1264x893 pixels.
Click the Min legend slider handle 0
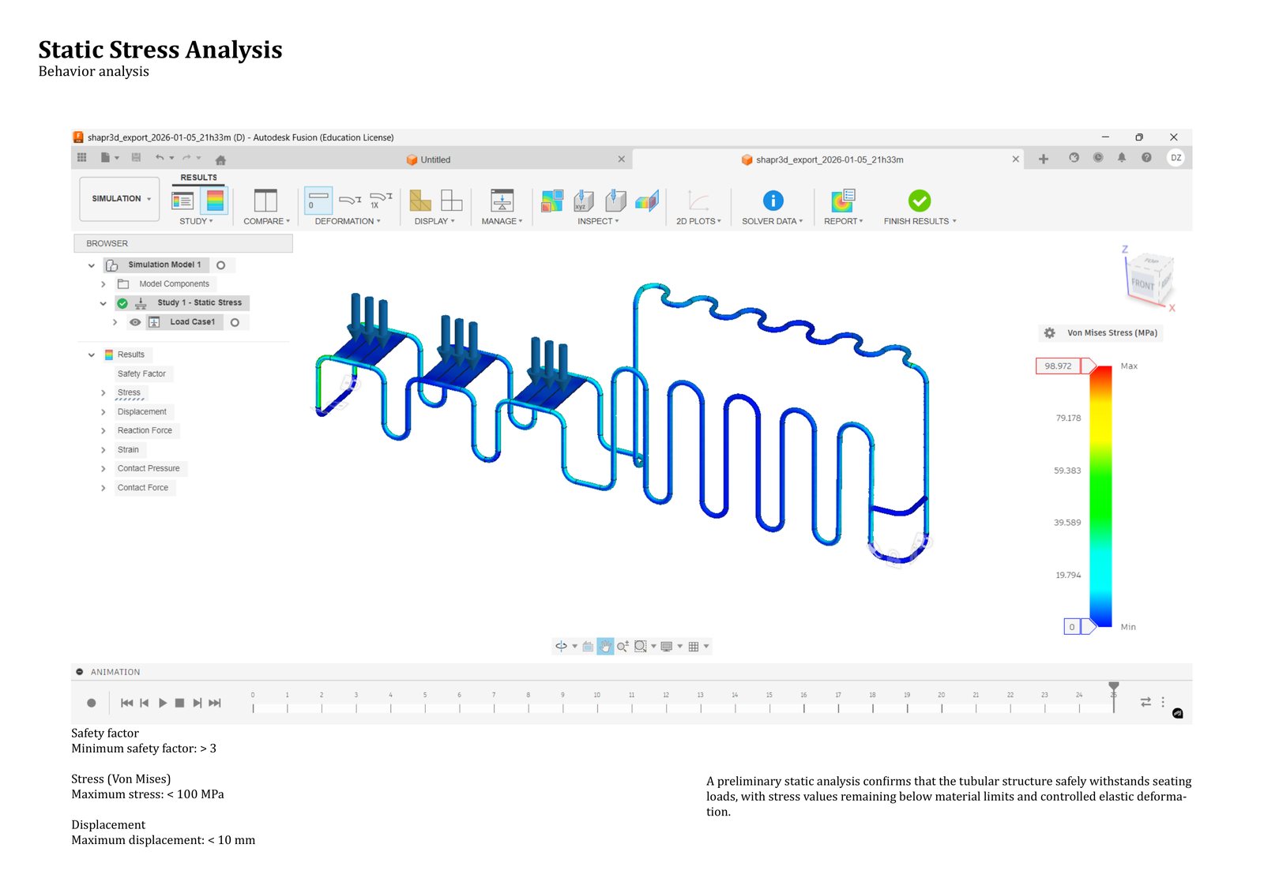[x=1080, y=627]
